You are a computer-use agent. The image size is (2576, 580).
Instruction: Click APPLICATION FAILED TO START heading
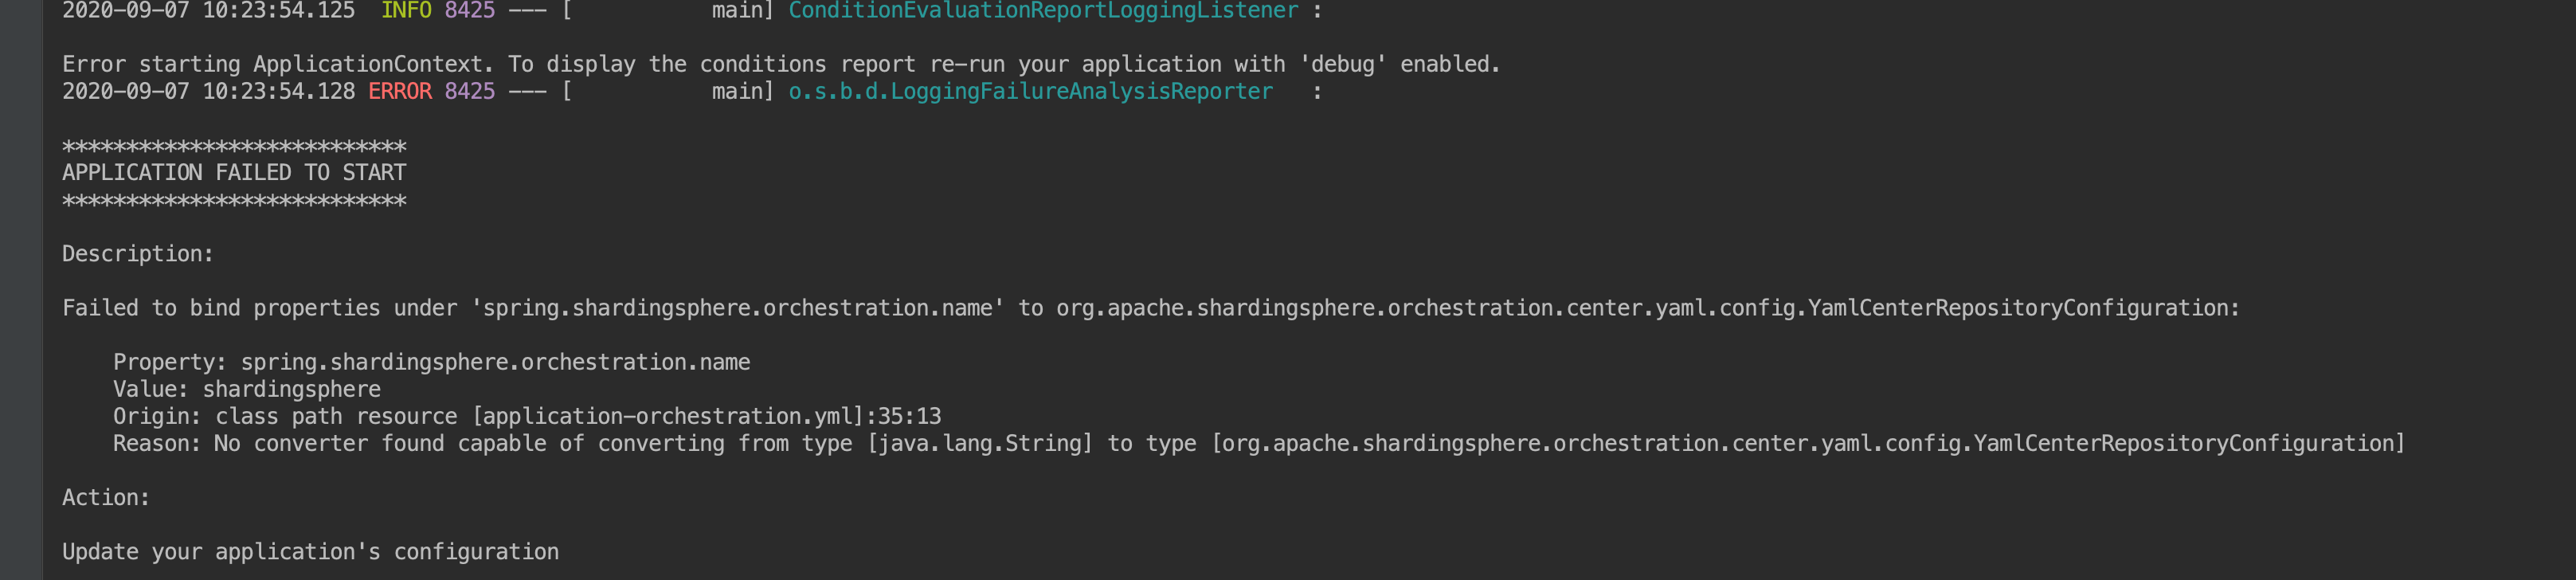click(234, 173)
